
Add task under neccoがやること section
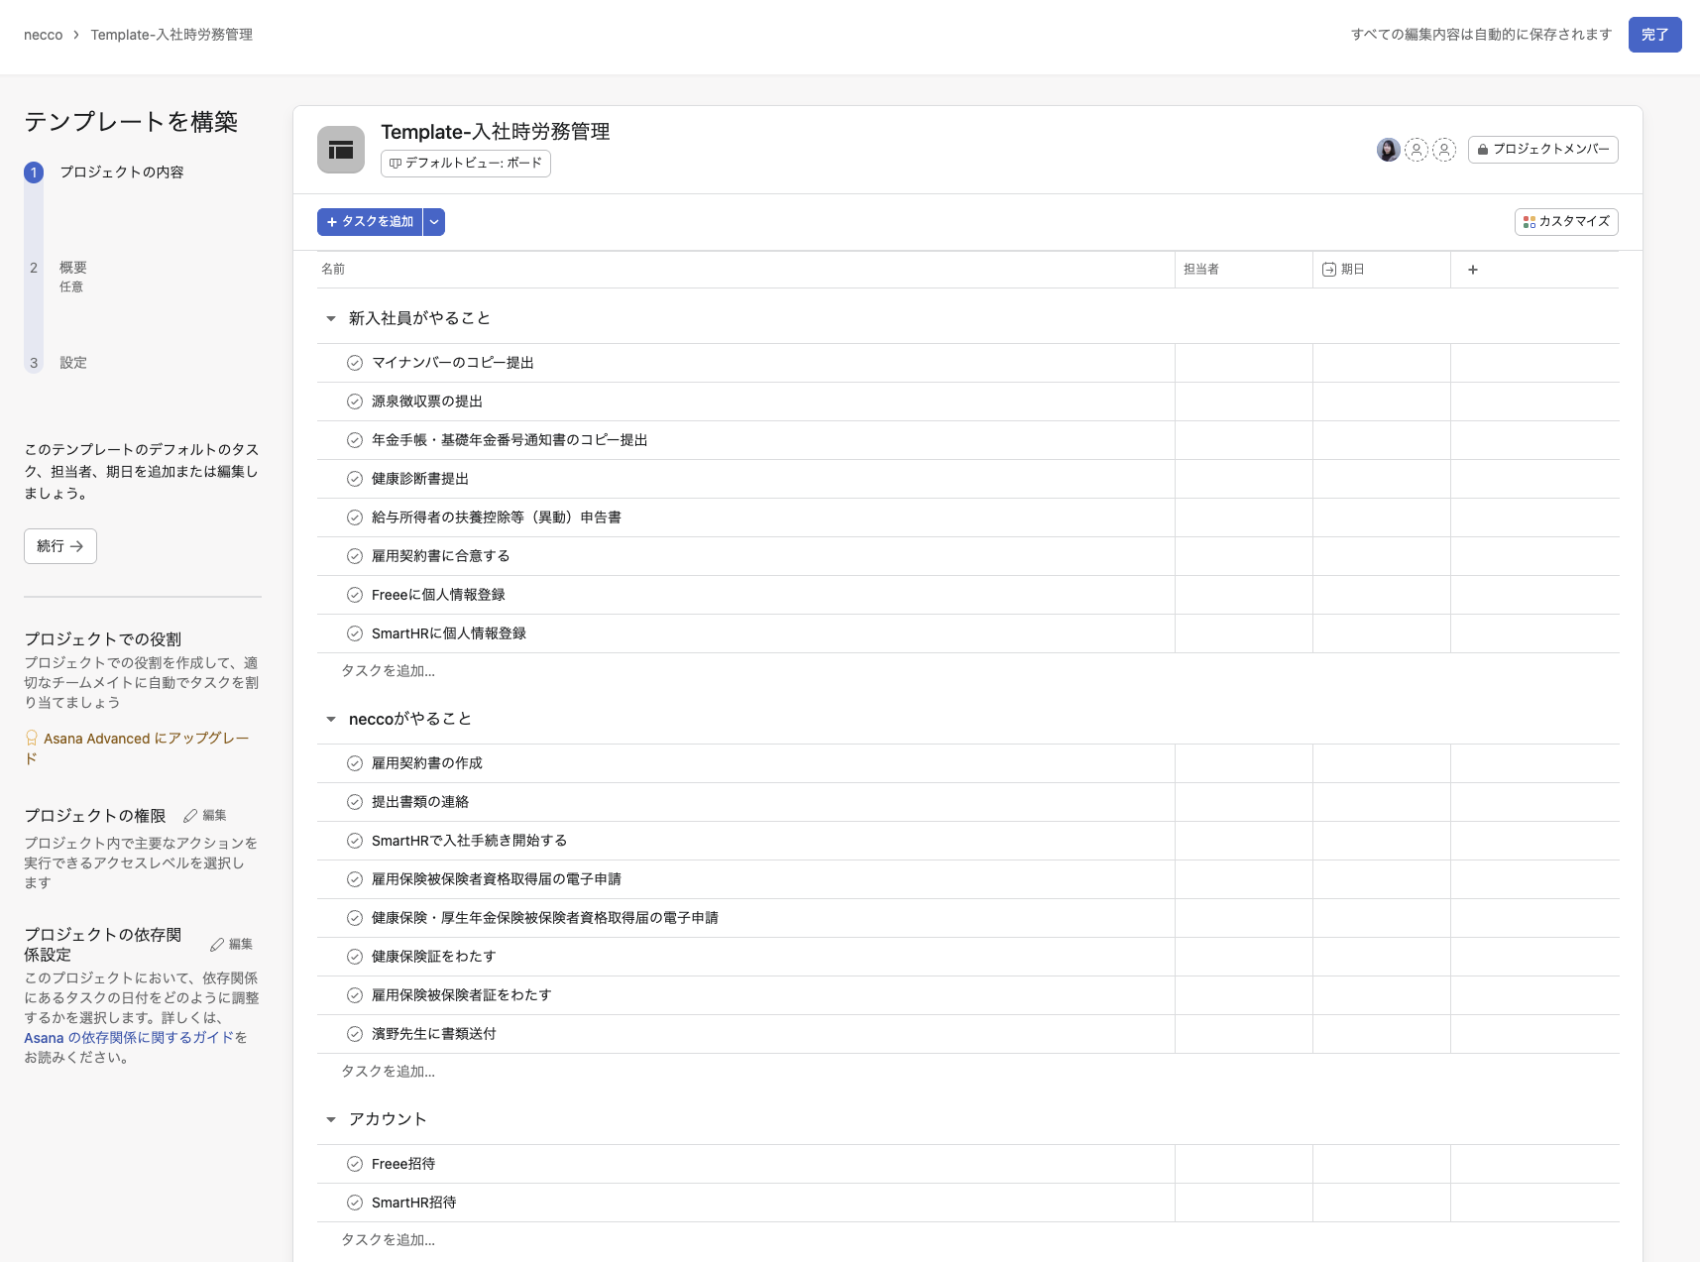tap(388, 1072)
